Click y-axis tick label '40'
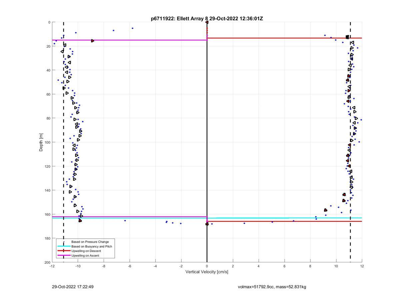This screenshot has width=400, height=295. [48, 70]
